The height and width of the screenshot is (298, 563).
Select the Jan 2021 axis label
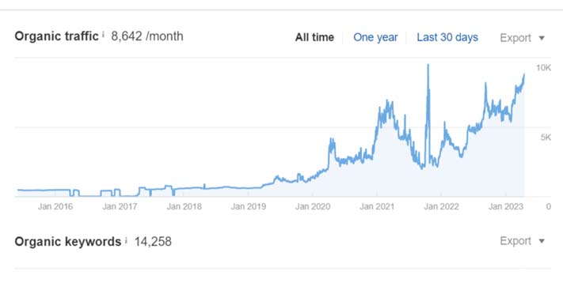[377, 206]
